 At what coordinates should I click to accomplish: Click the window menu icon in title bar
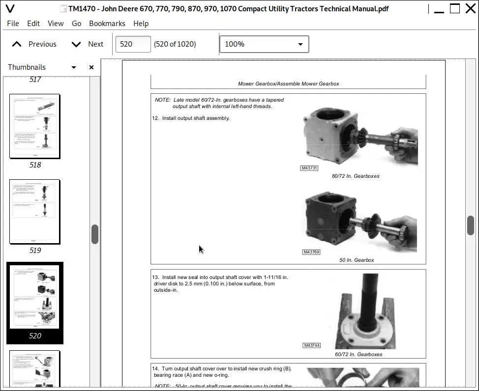10,8
